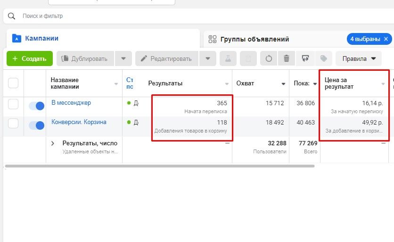
Task: Click the 'За начатую переписку' label
Action: coord(357,111)
